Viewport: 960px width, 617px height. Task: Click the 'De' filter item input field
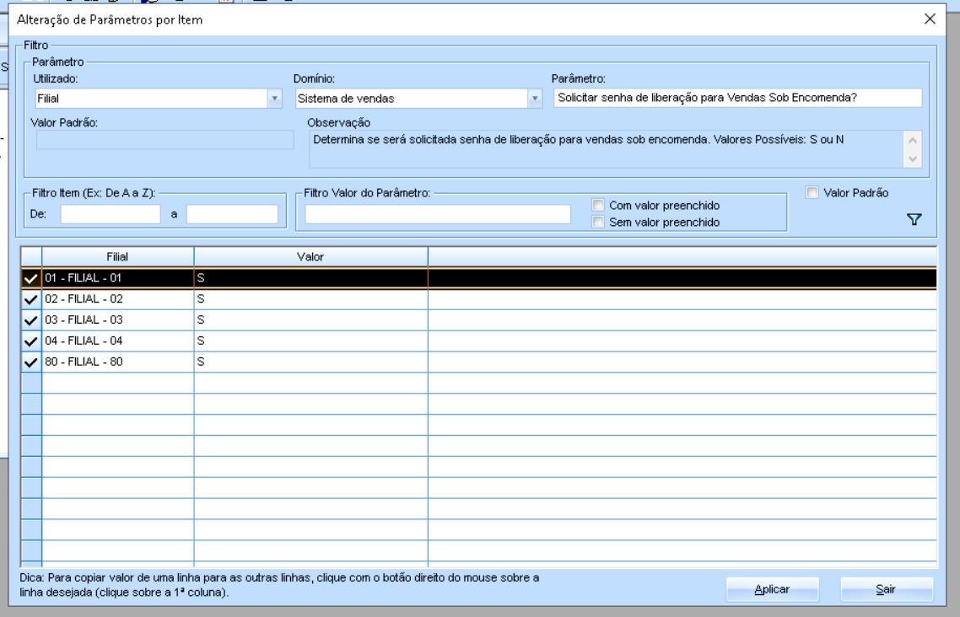click(x=110, y=215)
